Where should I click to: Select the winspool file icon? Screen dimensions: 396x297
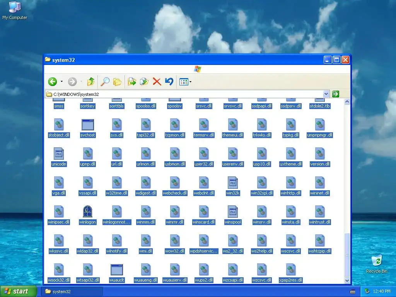(x=232, y=212)
